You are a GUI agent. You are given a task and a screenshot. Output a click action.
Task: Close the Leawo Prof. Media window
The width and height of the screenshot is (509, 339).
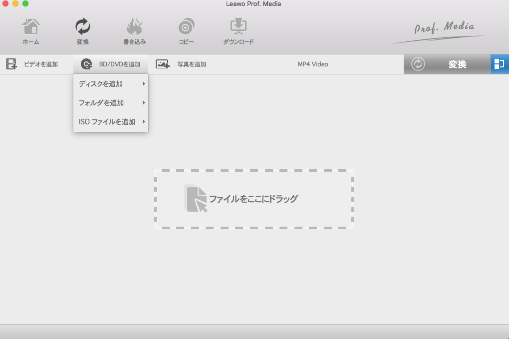pyautogui.click(x=5, y=3)
